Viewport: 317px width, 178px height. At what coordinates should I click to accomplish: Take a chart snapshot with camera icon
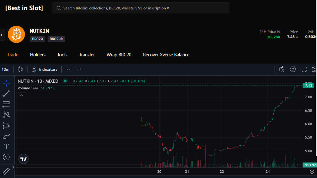(x=314, y=69)
